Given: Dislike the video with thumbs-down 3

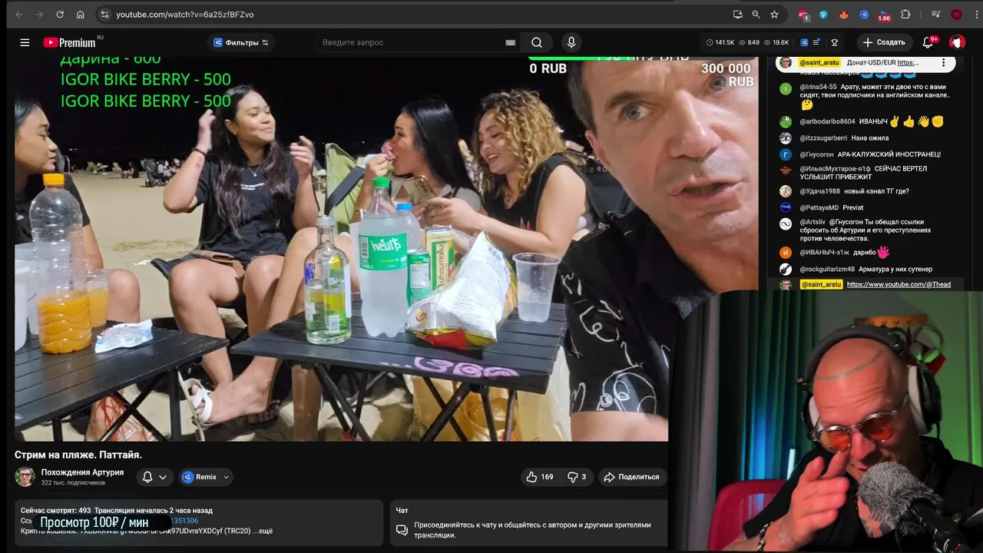Looking at the screenshot, I should coord(577,477).
